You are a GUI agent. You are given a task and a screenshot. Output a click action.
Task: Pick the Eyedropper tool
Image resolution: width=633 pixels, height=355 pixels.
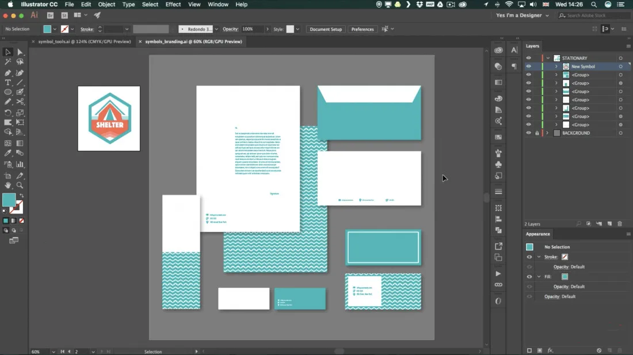pos(8,154)
